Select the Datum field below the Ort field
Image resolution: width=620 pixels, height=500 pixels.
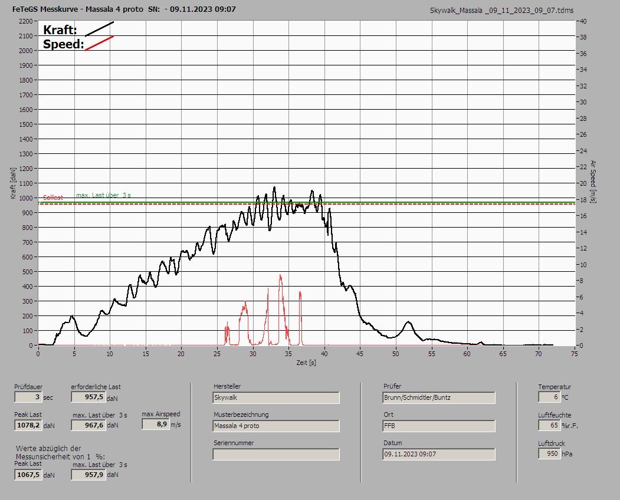tap(439, 454)
